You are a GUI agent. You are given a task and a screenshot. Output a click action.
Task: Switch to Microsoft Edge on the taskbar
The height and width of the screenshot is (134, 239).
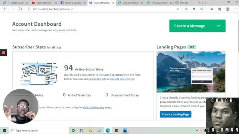click(x=108, y=131)
